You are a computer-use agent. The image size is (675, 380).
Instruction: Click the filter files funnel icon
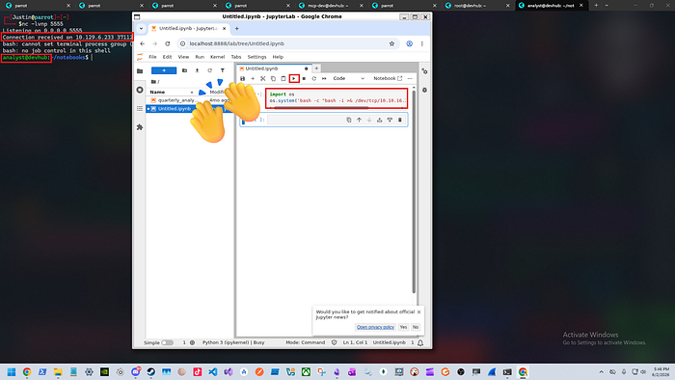(x=223, y=70)
